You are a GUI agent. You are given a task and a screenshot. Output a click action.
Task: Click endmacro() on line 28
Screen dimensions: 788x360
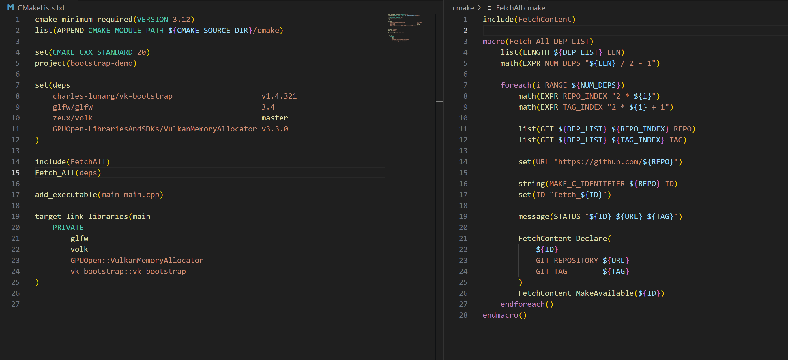click(505, 315)
